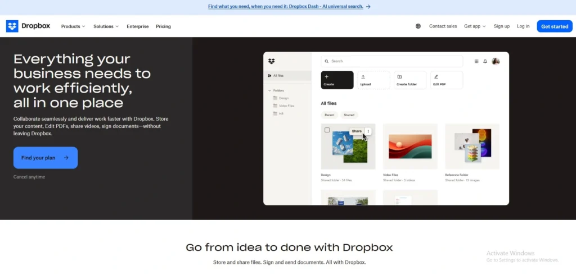Open the Video Files folder thumbnail
Screen dimensions: 576x275
pos(410,146)
